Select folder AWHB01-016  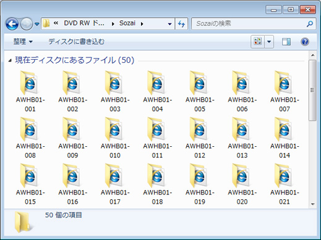72,184
